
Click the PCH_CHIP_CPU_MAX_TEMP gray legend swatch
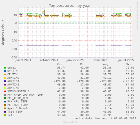5,95
